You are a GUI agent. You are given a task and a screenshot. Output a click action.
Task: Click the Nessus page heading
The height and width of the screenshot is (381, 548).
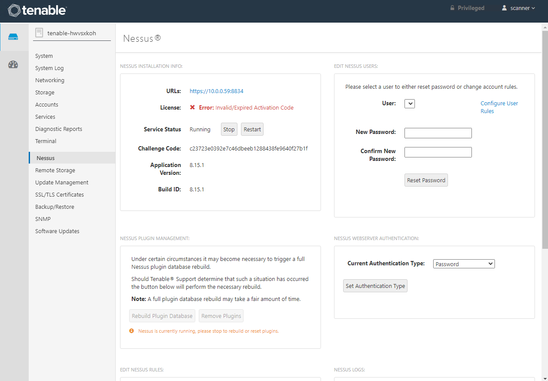click(142, 38)
